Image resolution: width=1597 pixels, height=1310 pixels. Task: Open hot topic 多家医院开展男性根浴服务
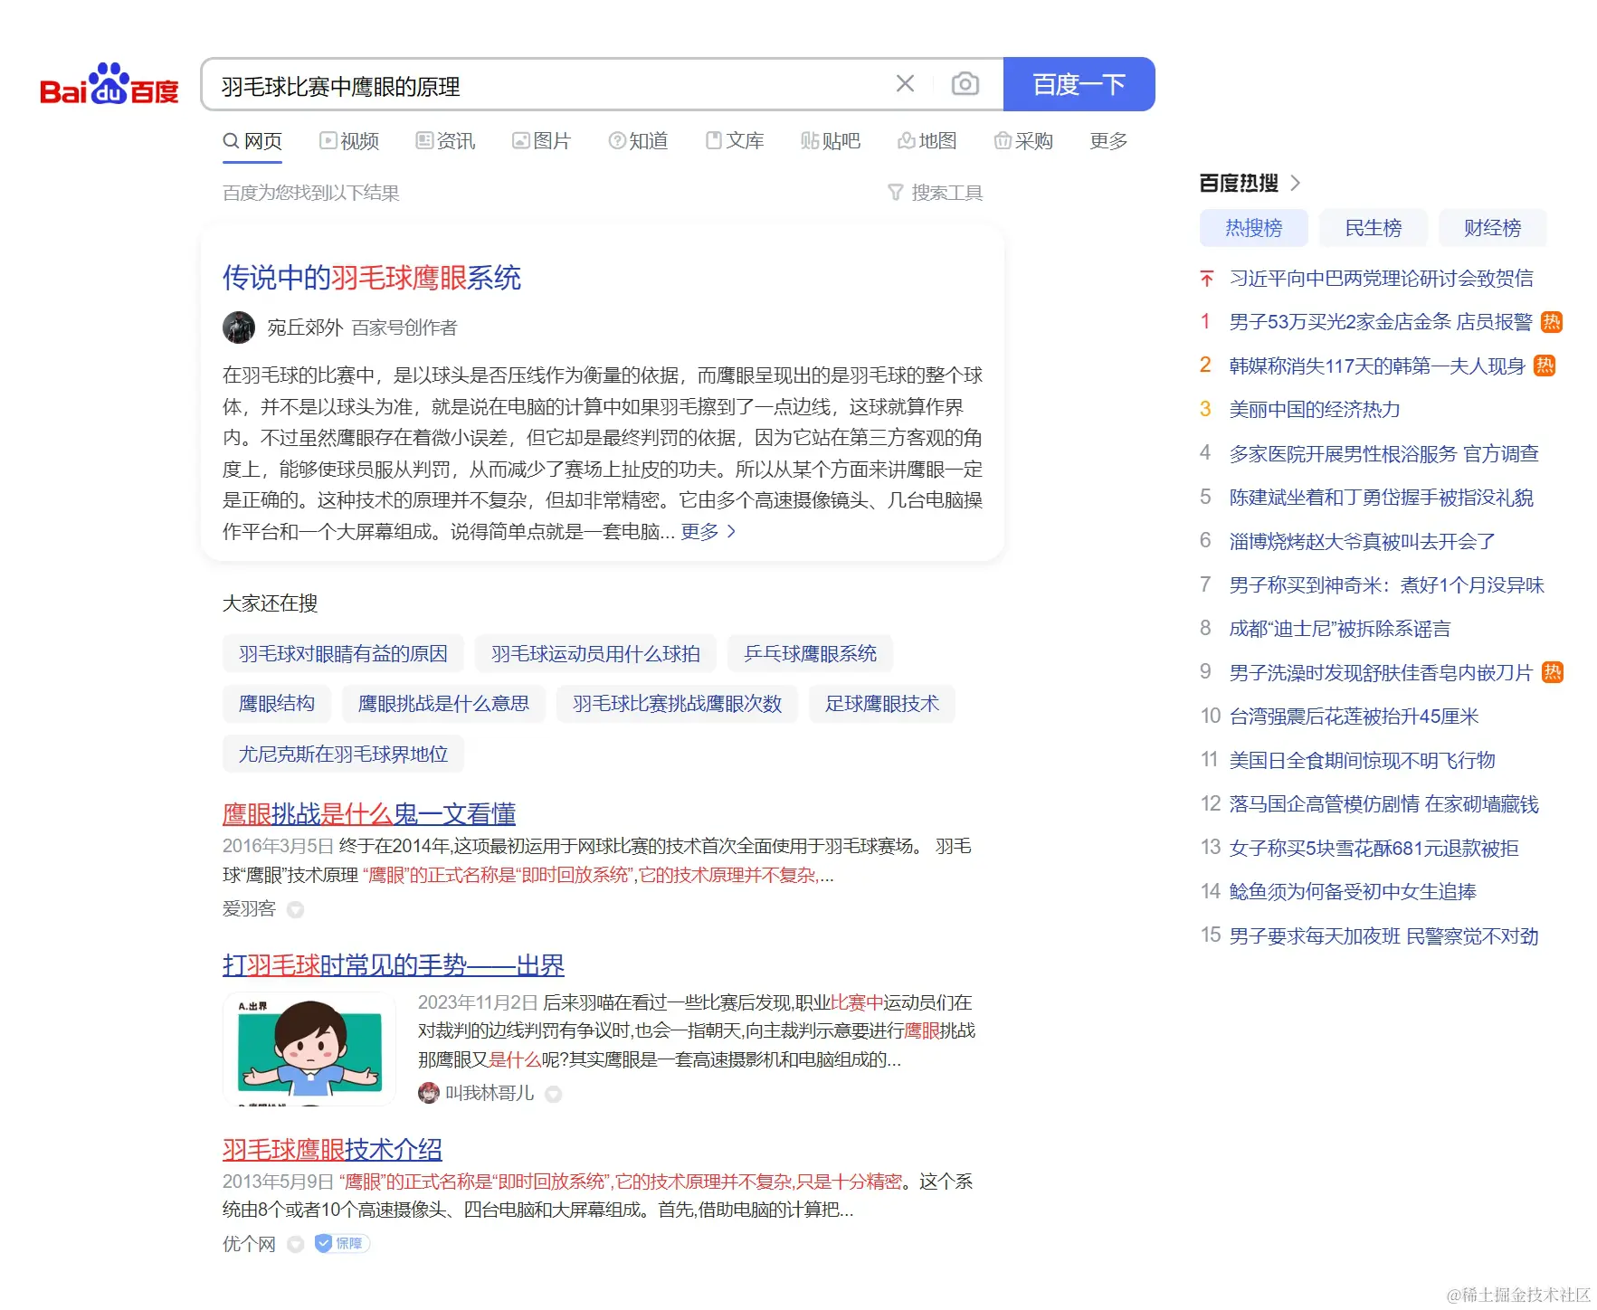click(x=1384, y=454)
